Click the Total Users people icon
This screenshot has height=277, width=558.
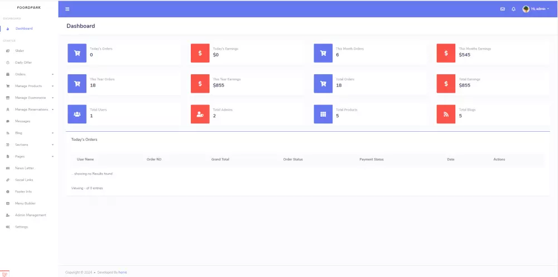[x=77, y=114]
